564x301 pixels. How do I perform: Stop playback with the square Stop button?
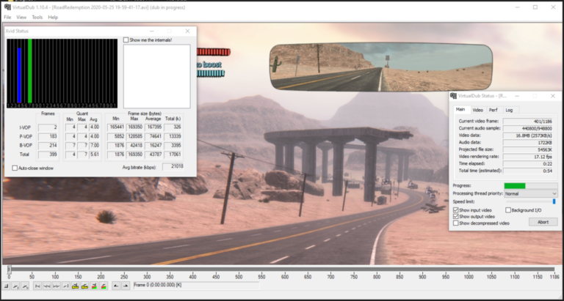pyautogui.click(x=6, y=286)
